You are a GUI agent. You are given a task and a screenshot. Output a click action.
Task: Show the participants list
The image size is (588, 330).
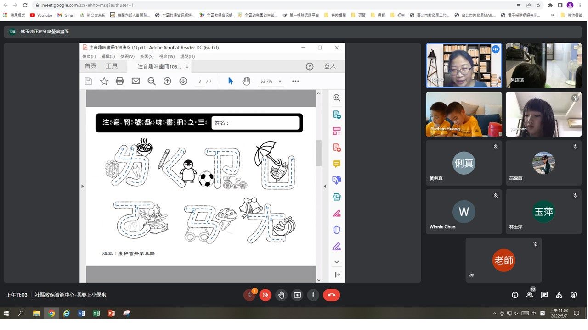tap(530, 295)
